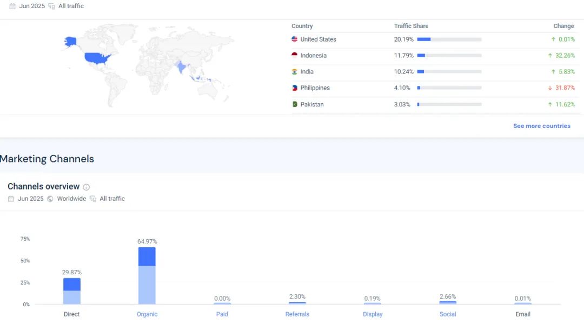Click the United States flag icon

coord(294,39)
